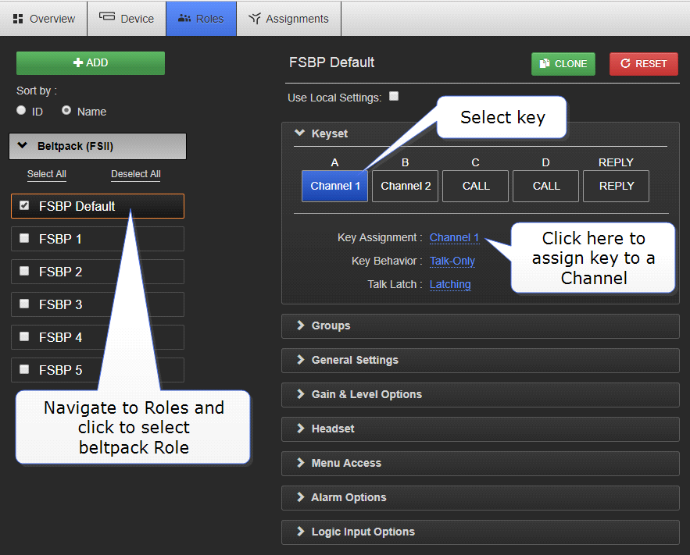
Task: Click the Channel 1 Key Assignment link
Action: coord(454,237)
